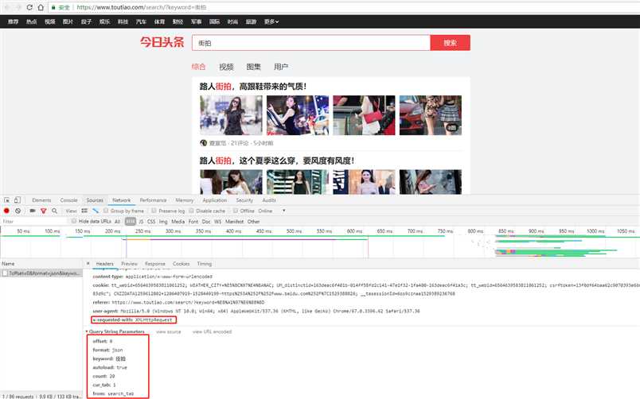Image resolution: width=640 pixels, height=399 pixels.
Task: Go to the browser home page icon
Action: click(41, 7)
